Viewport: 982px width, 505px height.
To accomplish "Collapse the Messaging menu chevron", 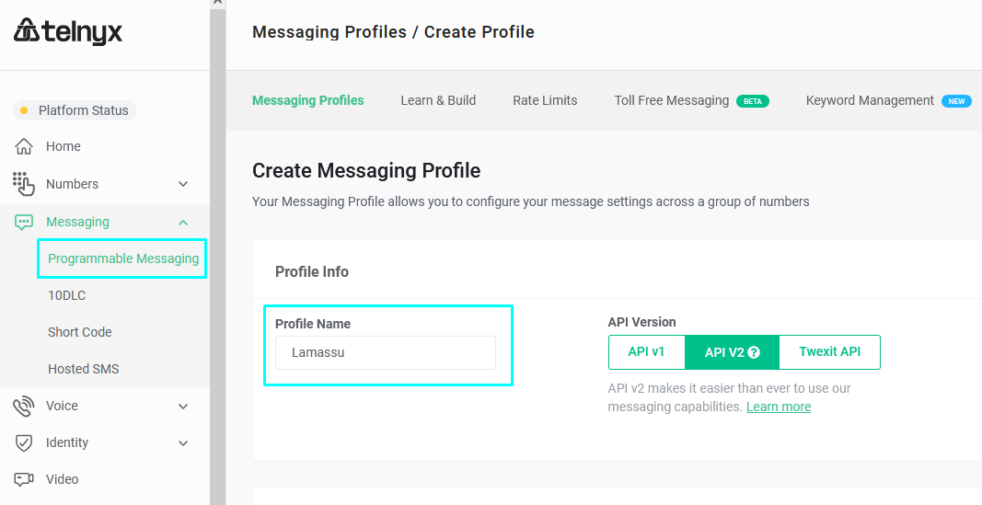I will (x=183, y=223).
